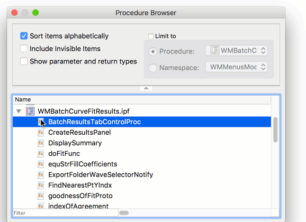Click the Filter input field

(66, 213)
